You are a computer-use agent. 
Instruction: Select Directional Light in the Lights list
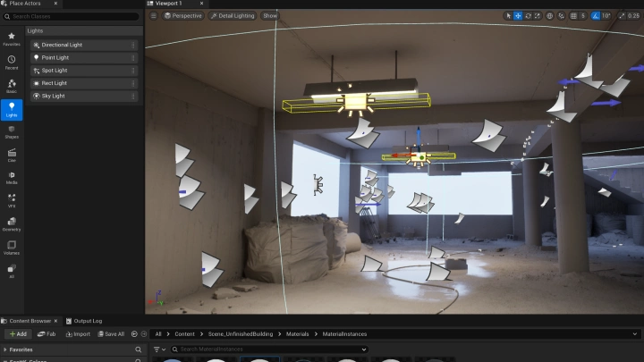[x=84, y=46]
